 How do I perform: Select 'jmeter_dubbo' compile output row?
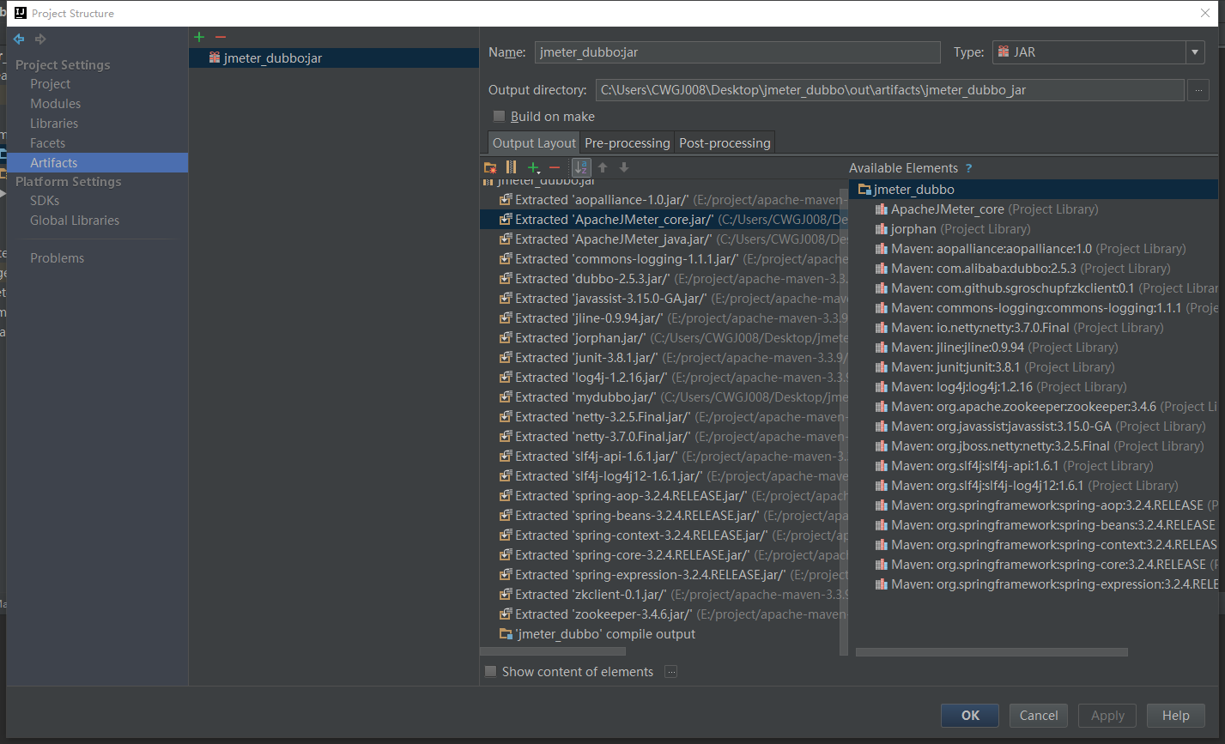pyautogui.click(x=664, y=634)
